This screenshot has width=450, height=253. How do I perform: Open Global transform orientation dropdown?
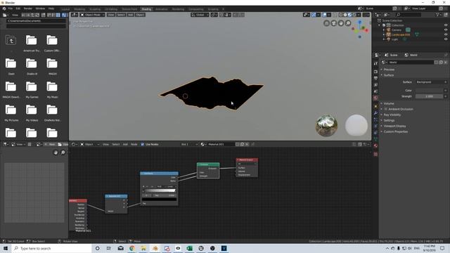(x=200, y=15)
